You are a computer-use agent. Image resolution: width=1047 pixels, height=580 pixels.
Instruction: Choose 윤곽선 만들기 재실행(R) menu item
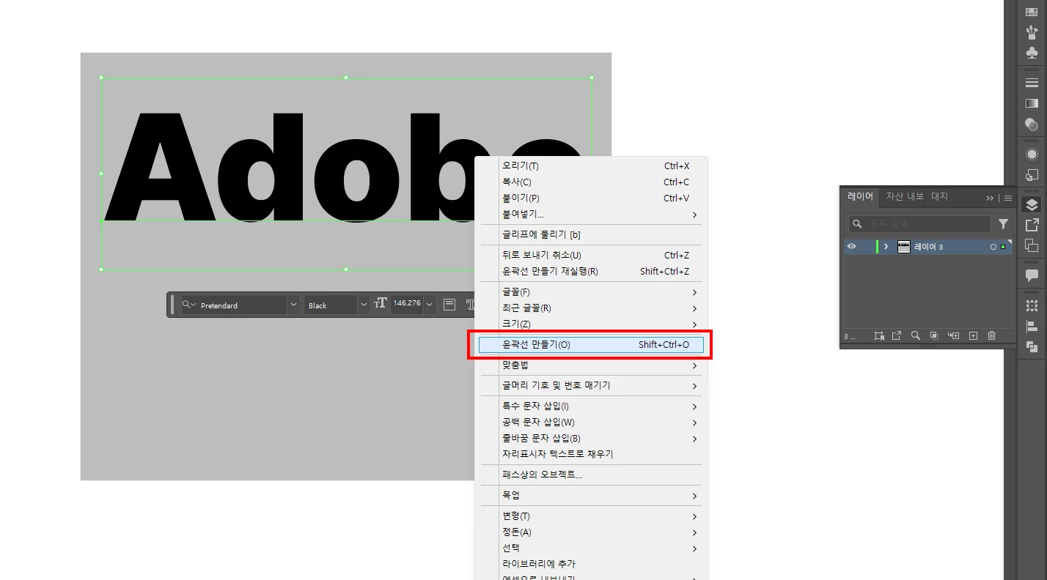591,272
